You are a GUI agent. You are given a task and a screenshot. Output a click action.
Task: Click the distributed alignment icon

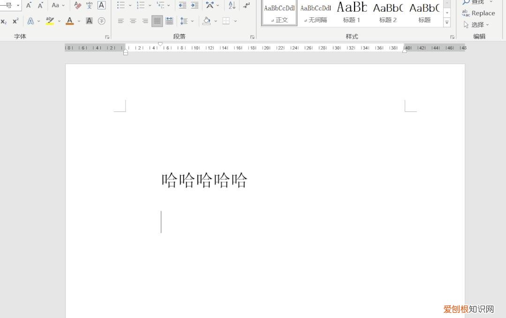(x=169, y=21)
